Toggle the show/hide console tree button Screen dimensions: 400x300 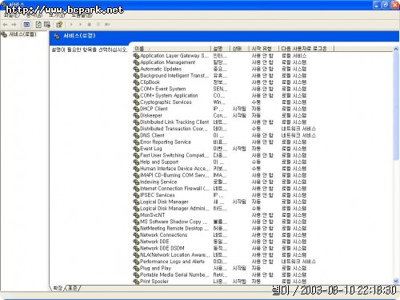point(26,25)
